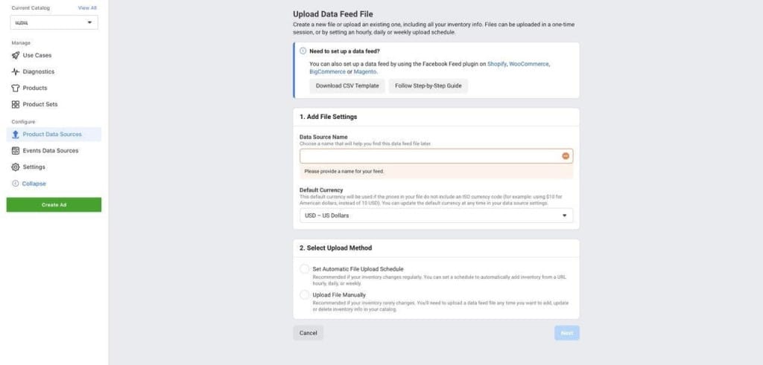
Task: Click the info icon beside data feed notice
Action: (303, 51)
